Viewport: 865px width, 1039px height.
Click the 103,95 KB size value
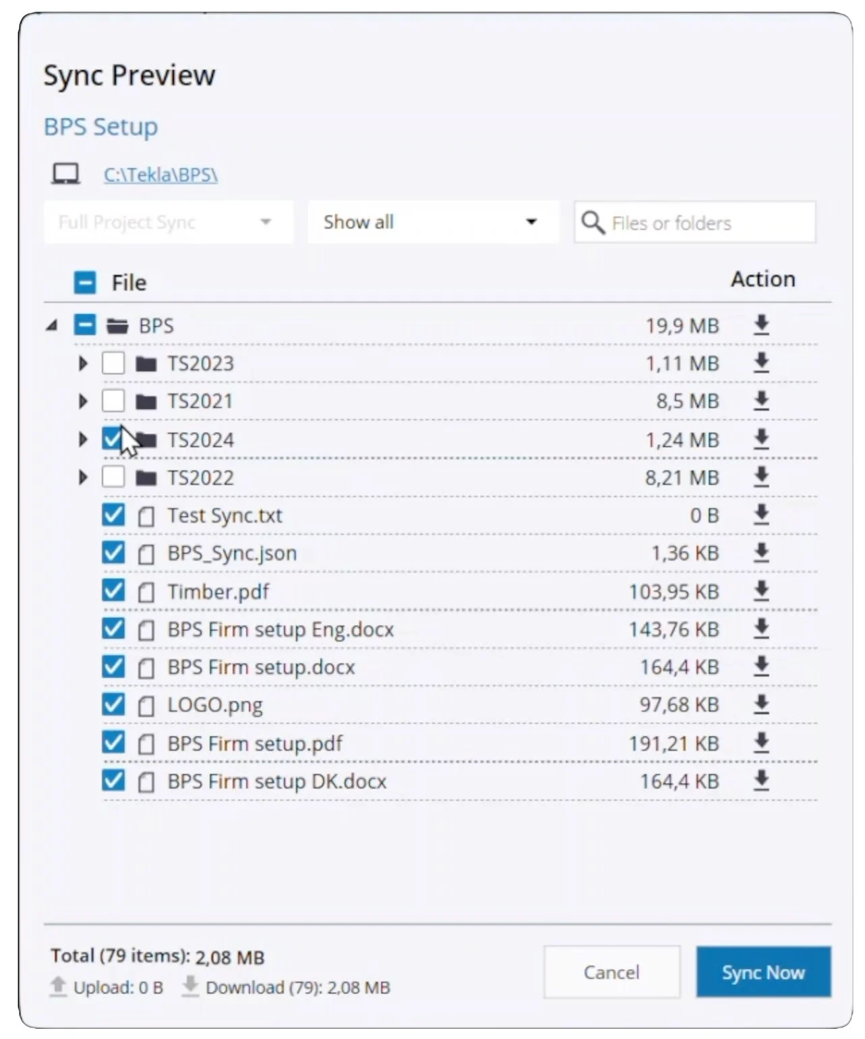674,592
